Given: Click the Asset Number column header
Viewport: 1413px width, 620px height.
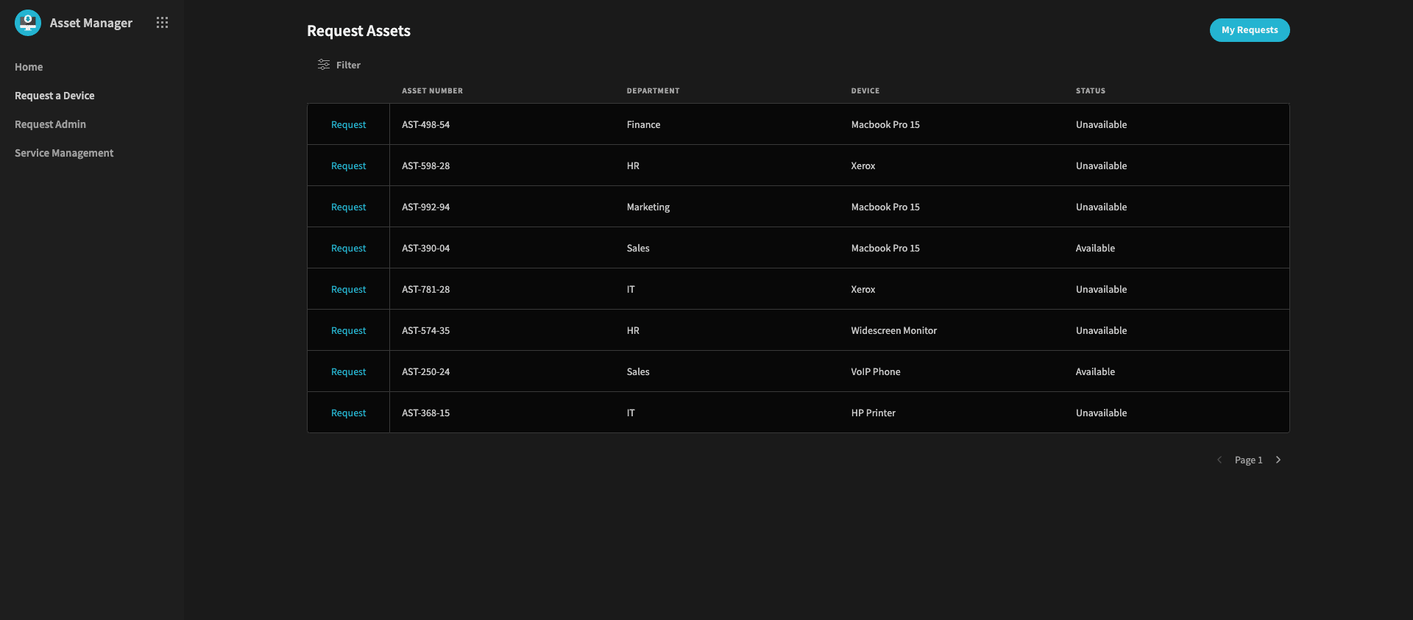Looking at the screenshot, I should click(x=432, y=90).
